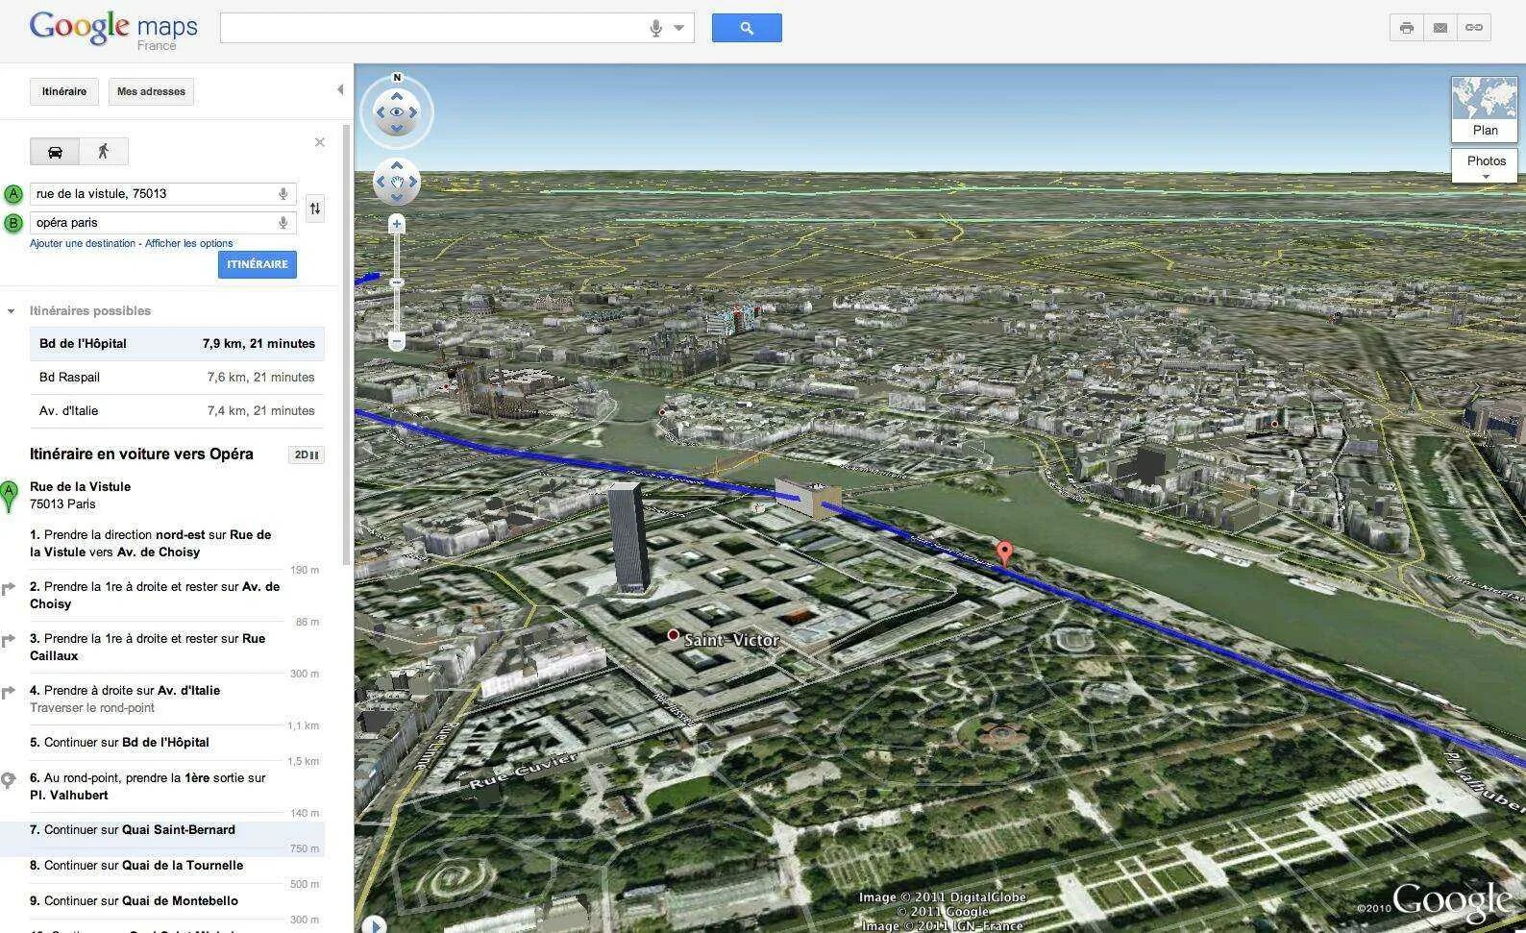
Task: Click start address field rue de la vistule
Action: [162, 194]
